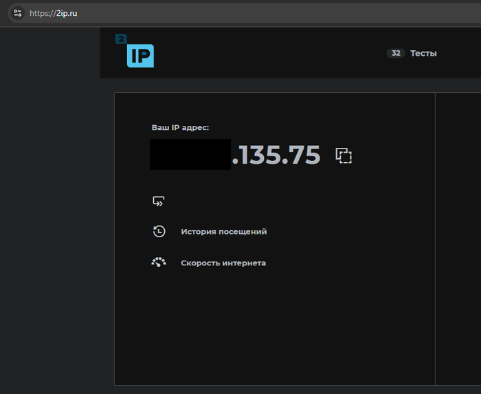Click the speedometer gauge icon
Screen dimensions: 481x394
tap(159, 262)
